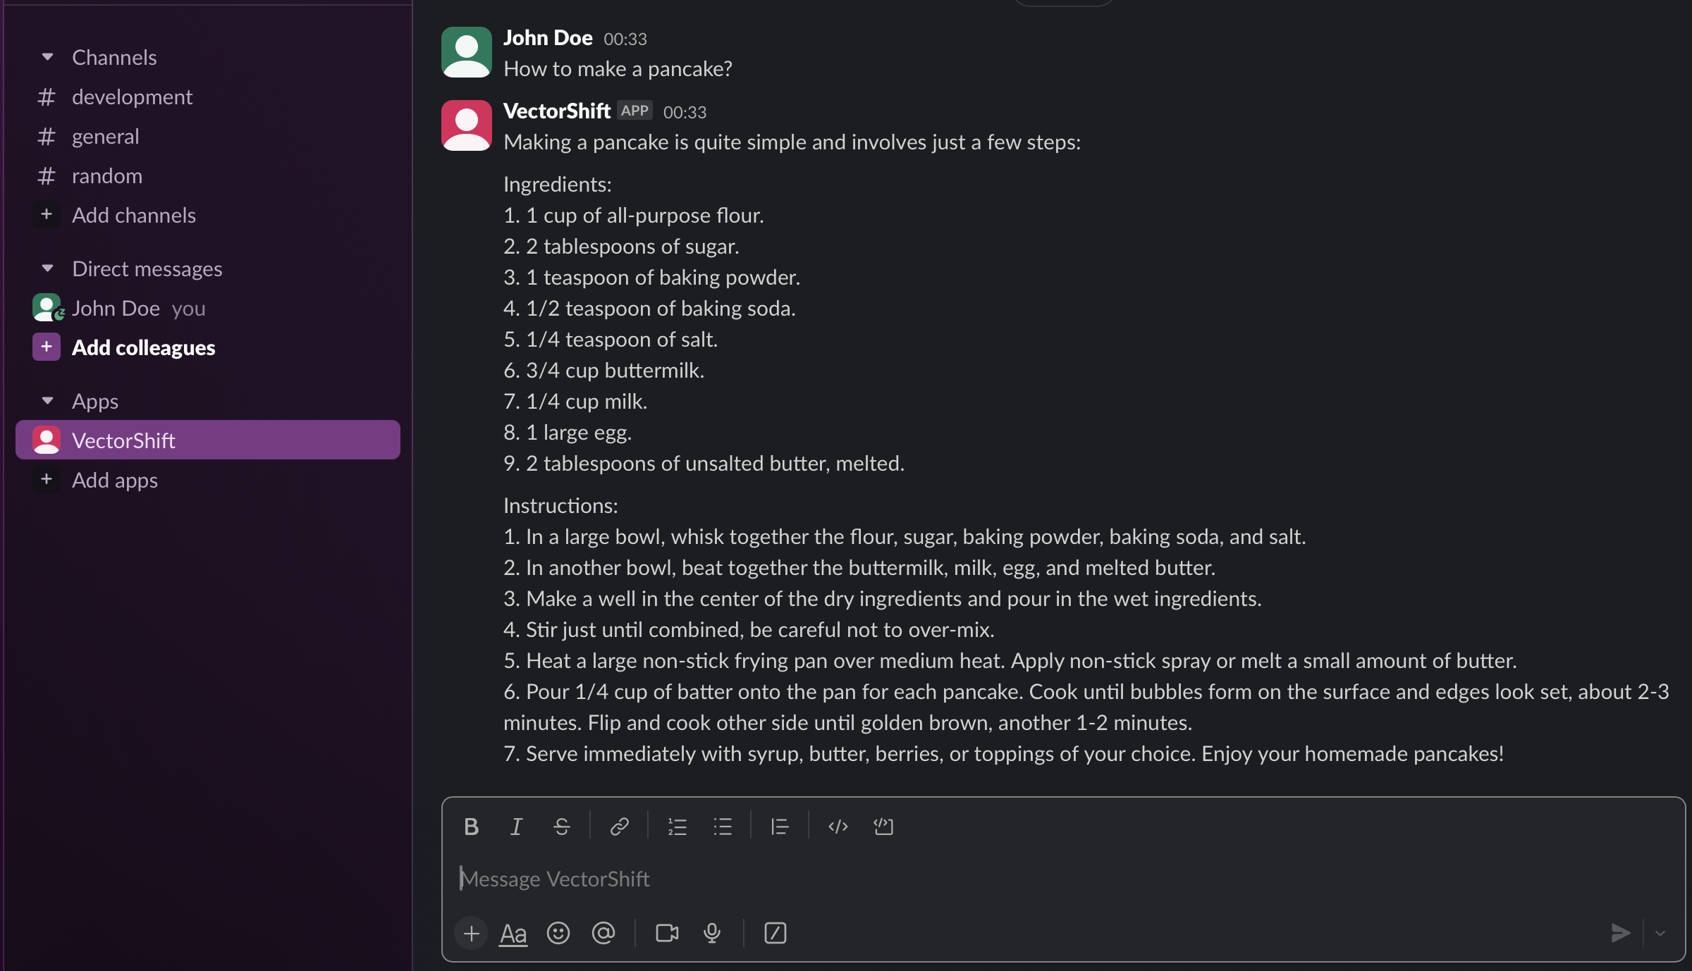This screenshot has height=971, width=1692.
Task: Open the VectorShift app conversation
Action: tap(124, 440)
